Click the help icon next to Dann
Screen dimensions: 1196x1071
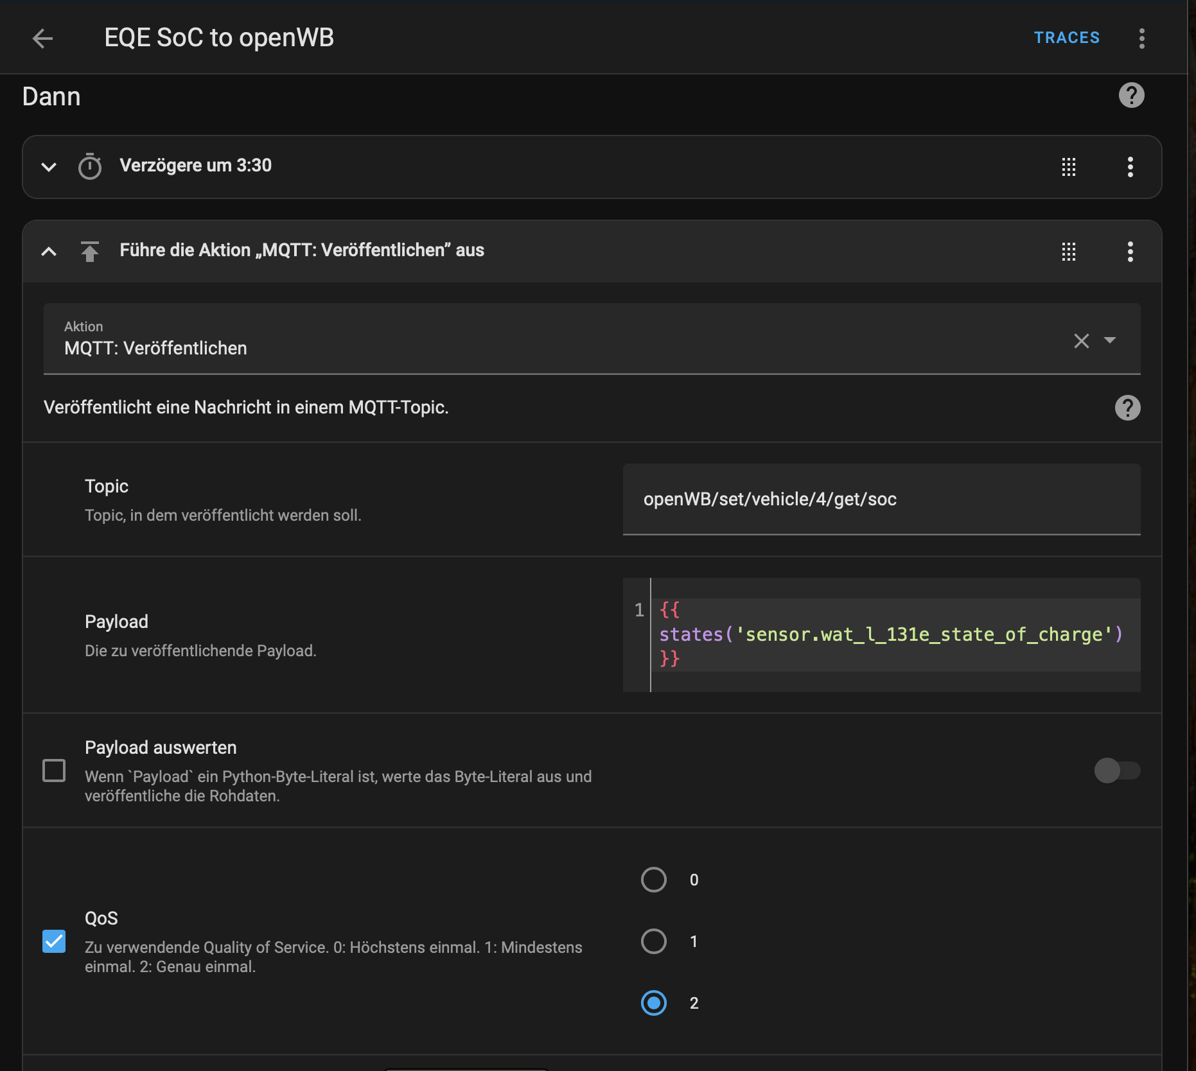1131,96
